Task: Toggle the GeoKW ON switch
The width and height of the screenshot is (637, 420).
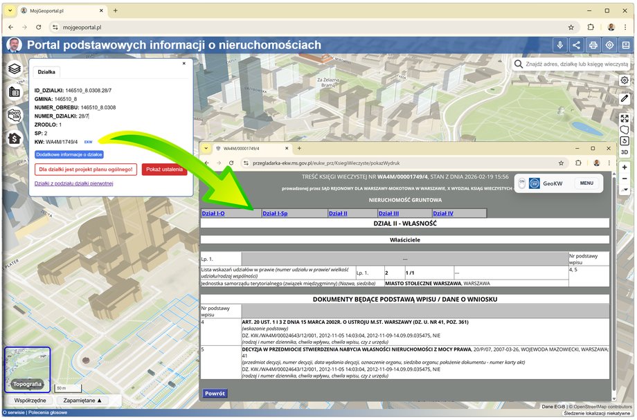Action: (x=523, y=183)
